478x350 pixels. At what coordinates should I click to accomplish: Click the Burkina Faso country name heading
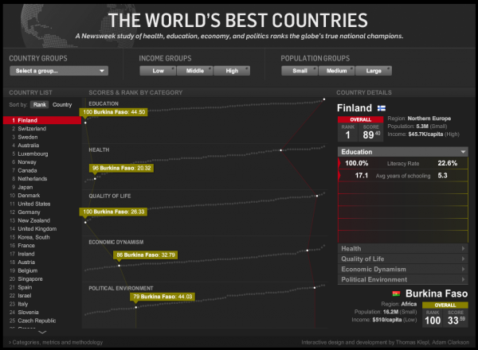click(437, 294)
